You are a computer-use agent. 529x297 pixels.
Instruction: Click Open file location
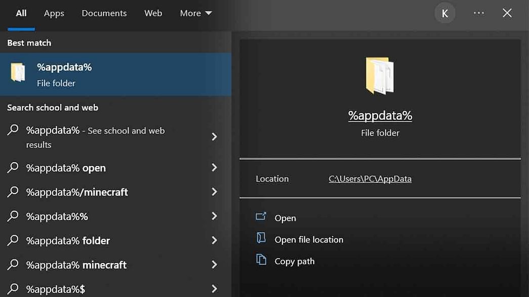pos(309,240)
